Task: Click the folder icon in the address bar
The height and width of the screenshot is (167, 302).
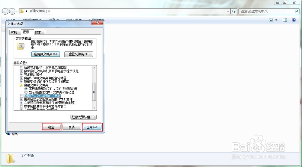Action: coord(22,11)
